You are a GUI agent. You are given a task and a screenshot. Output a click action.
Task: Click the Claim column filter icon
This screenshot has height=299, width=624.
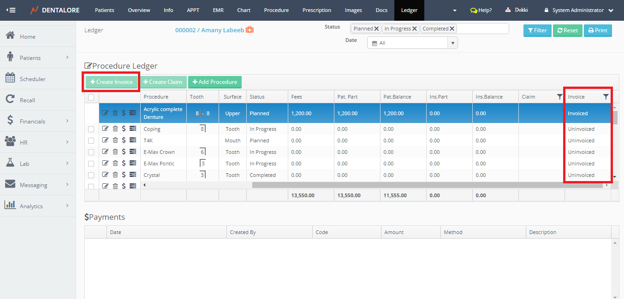click(559, 97)
